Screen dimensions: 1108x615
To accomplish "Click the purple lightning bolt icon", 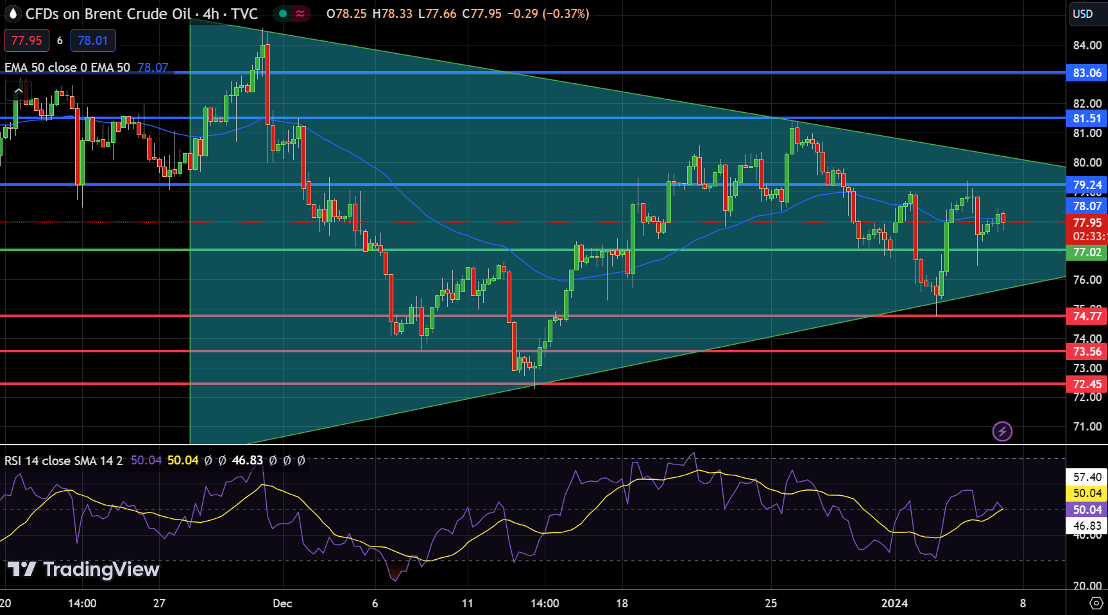I will tap(1002, 431).
